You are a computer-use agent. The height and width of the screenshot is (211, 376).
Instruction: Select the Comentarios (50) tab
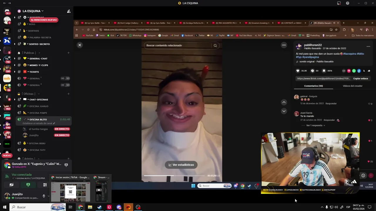tap(313, 86)
